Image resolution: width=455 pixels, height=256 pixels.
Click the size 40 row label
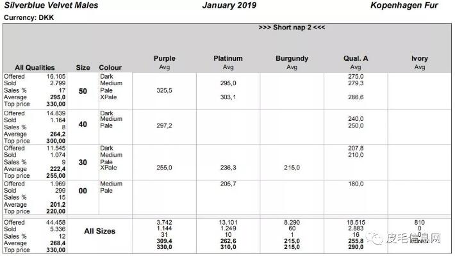pos(83,124)
